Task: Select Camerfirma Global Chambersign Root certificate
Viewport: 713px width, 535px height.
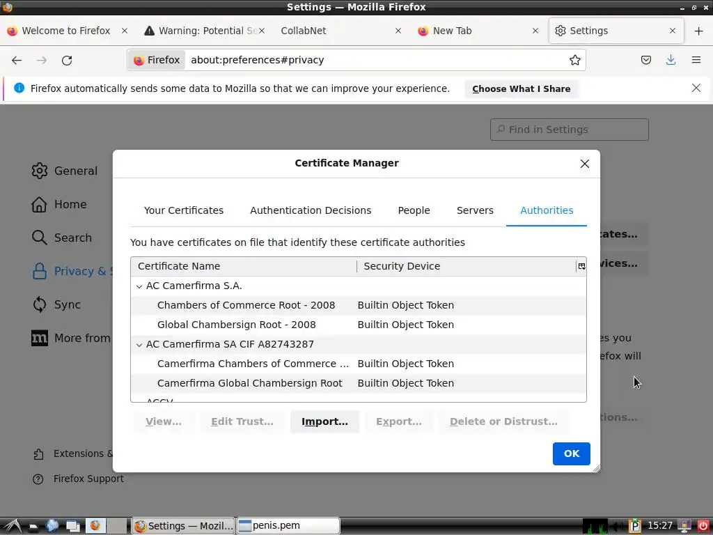Action: (x=359, y=384)
